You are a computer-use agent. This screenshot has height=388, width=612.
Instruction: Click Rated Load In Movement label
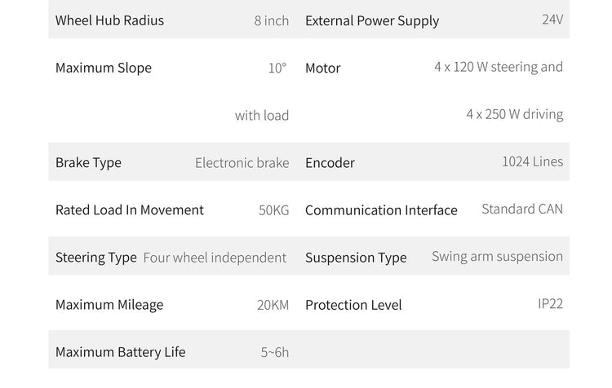pos(130,209)
